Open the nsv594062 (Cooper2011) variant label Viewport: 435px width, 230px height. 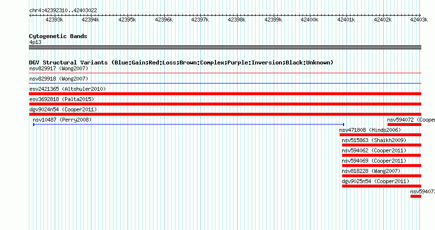[374, 150]
